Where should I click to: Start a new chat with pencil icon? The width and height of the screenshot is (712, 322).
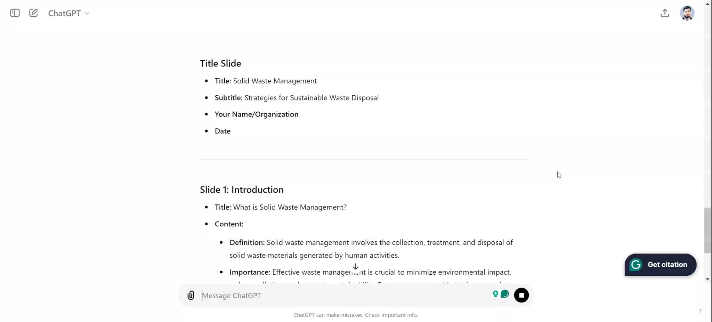[x=33, y=13]
